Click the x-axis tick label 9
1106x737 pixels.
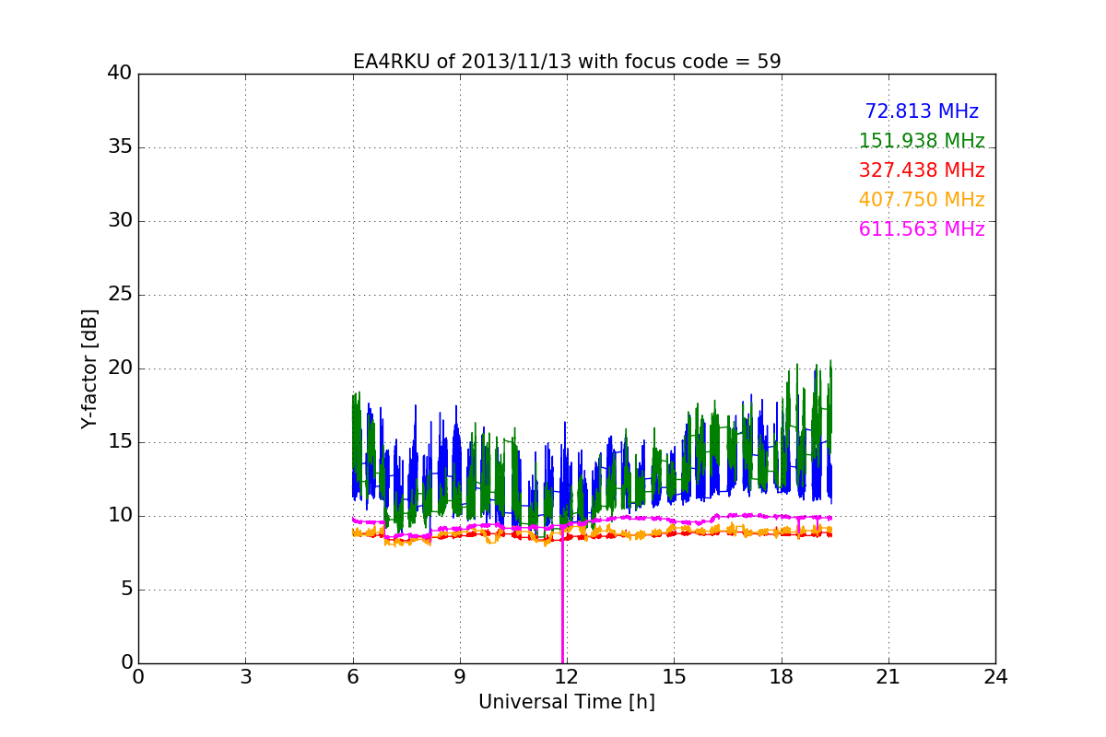(460, 676)
